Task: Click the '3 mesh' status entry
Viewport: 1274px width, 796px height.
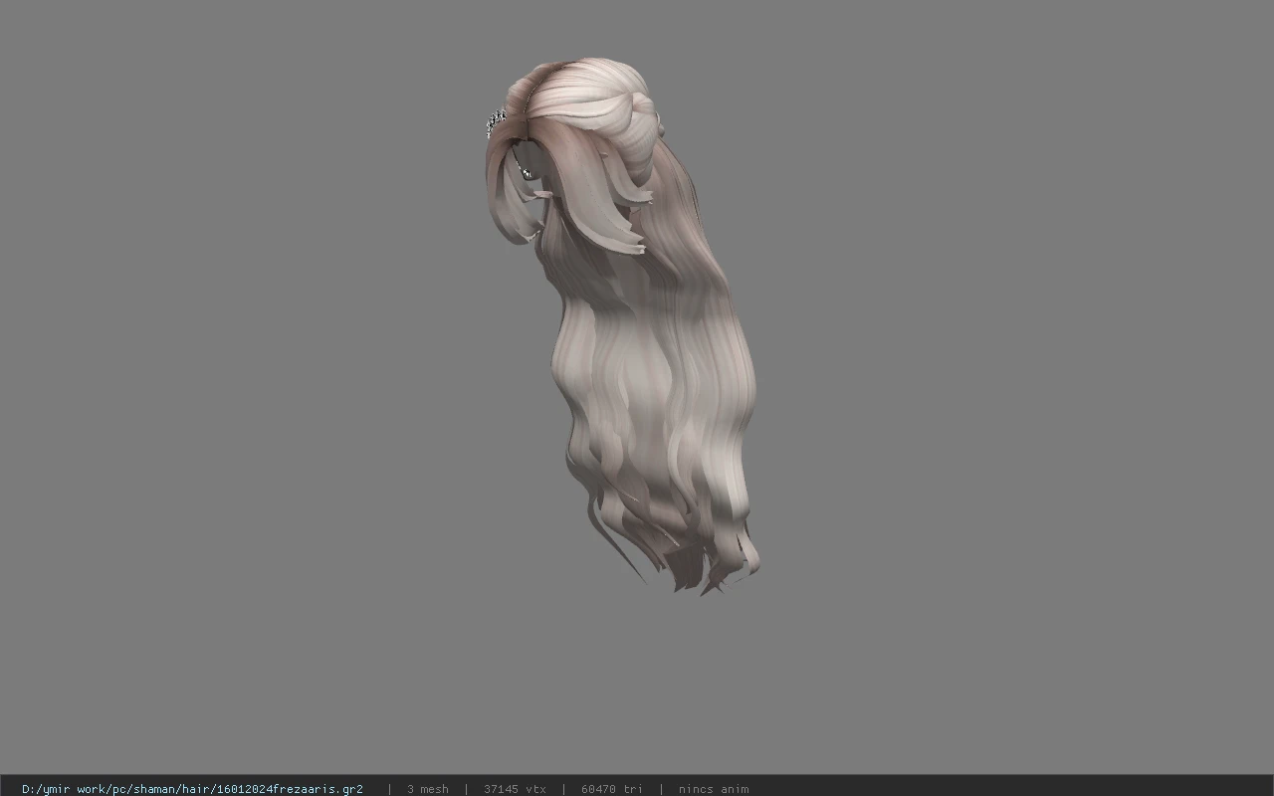Action: (428, 789)
